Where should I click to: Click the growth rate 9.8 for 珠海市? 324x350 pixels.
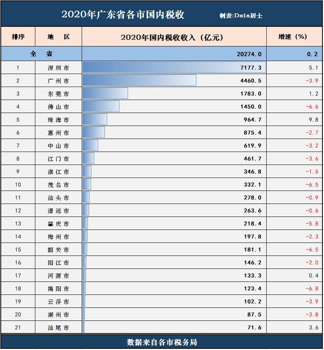[x=313, y=120]
